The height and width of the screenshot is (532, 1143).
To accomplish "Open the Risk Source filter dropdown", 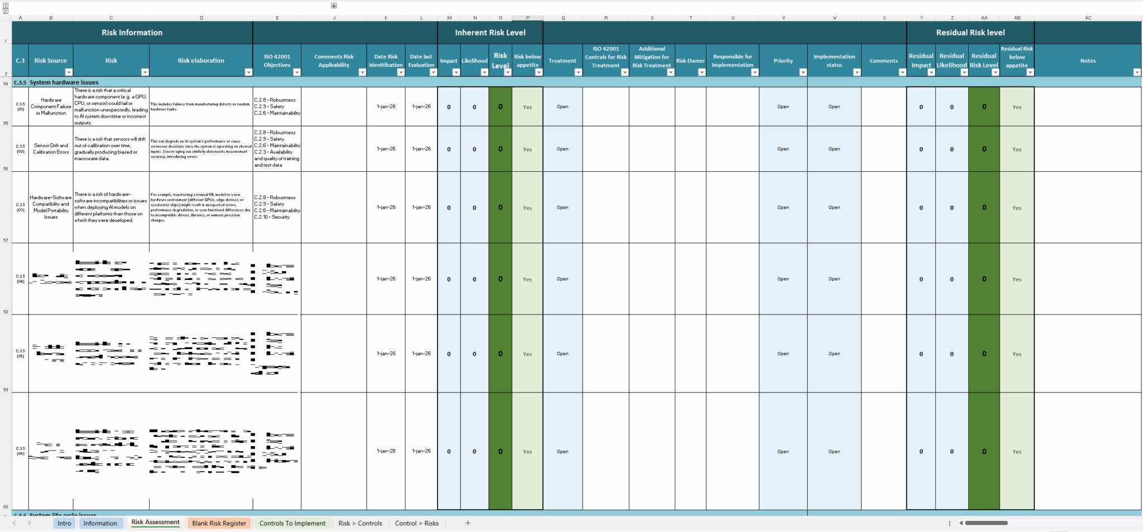I will (69, 72).
